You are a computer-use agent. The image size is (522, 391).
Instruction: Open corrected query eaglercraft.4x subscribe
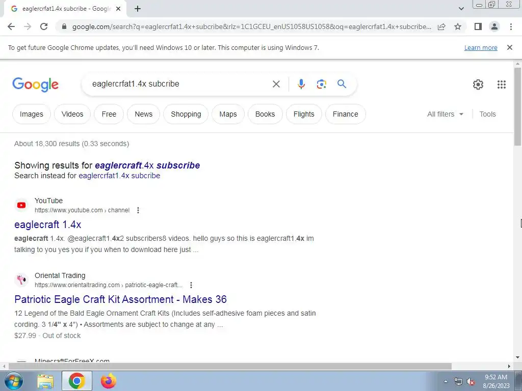pos(147,165)
